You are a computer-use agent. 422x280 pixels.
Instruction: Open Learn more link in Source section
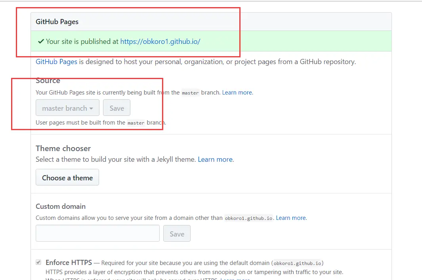pyautogui.click(x=237, y=93)
